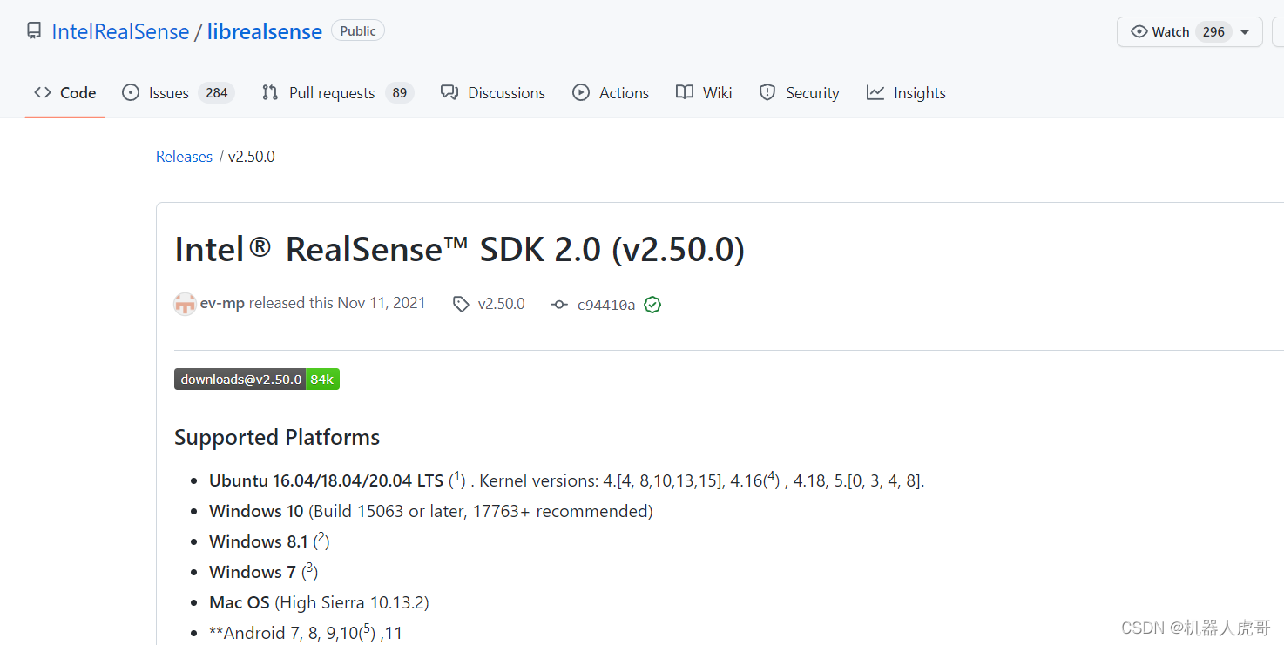Click the ev-mp avatar image
This screenshot has width=1284, height=645.
[185, 304]
